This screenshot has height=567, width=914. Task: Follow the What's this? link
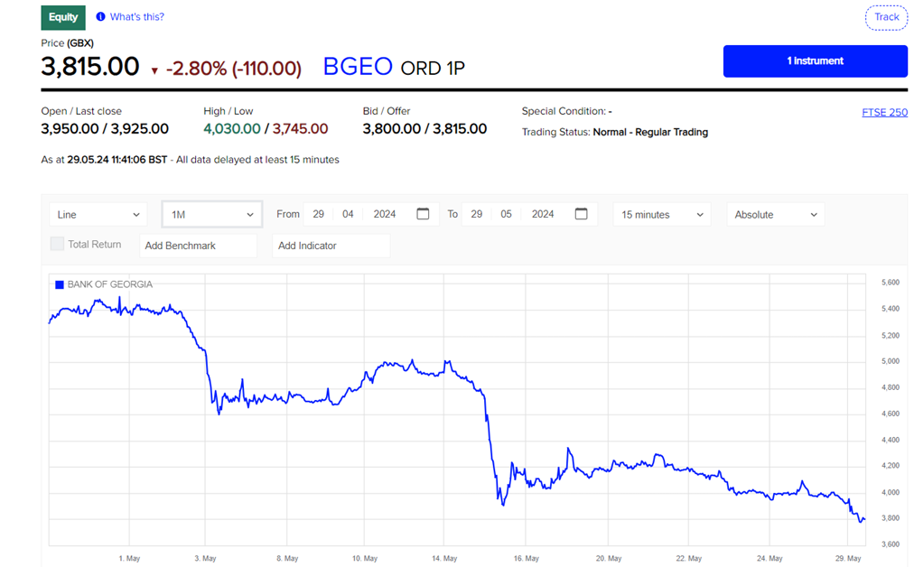coord(137,17)
